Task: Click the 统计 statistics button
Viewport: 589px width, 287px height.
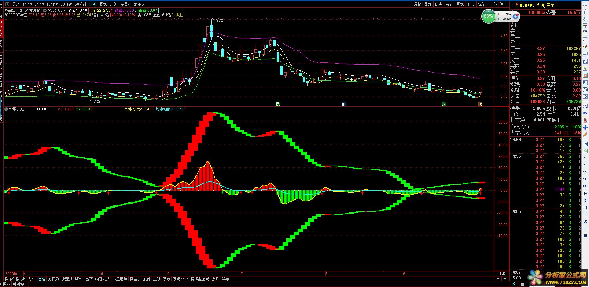Action: (x=449, y=4)
